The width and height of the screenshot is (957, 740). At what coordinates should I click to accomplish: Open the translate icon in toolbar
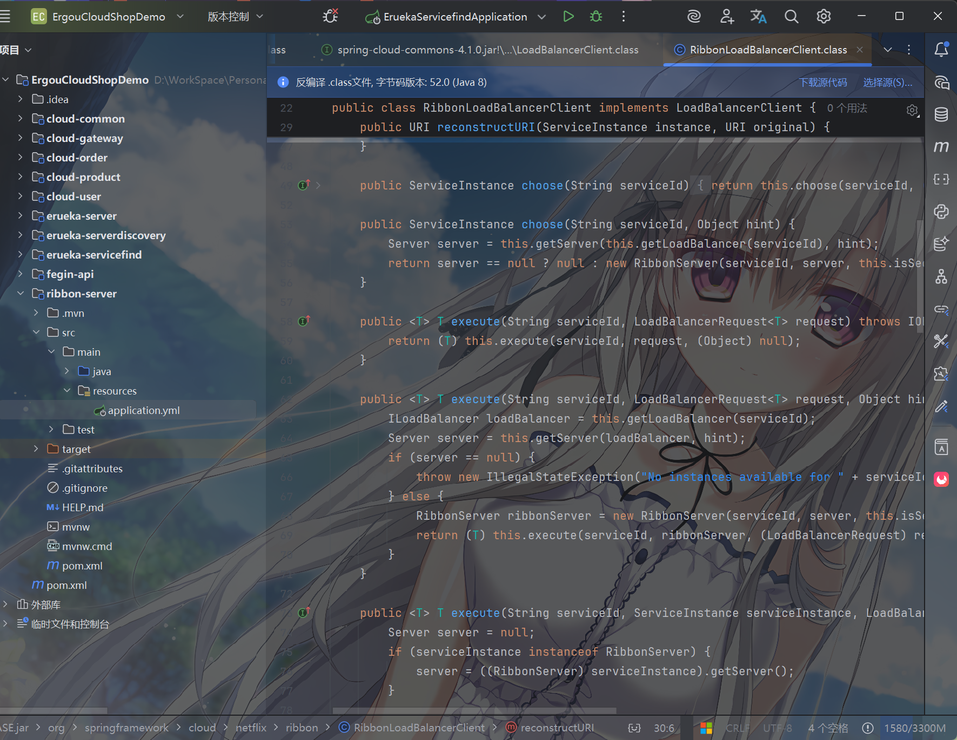click(759, 17)
